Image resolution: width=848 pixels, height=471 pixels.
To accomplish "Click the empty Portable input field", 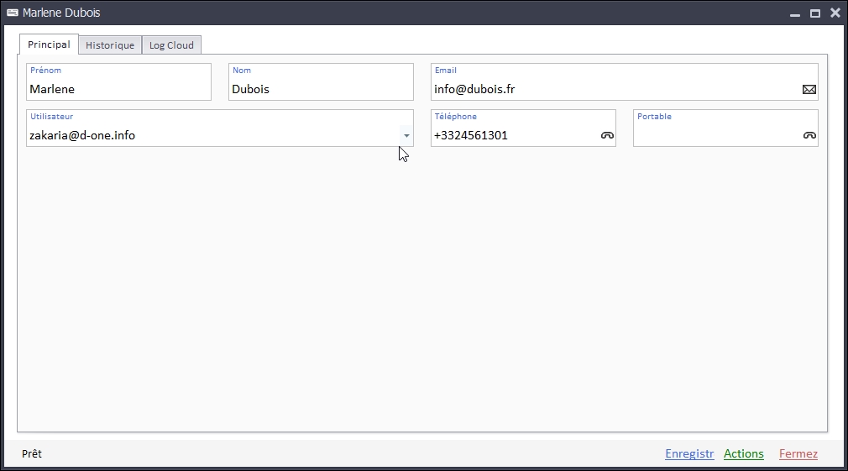I will (714, 135).
